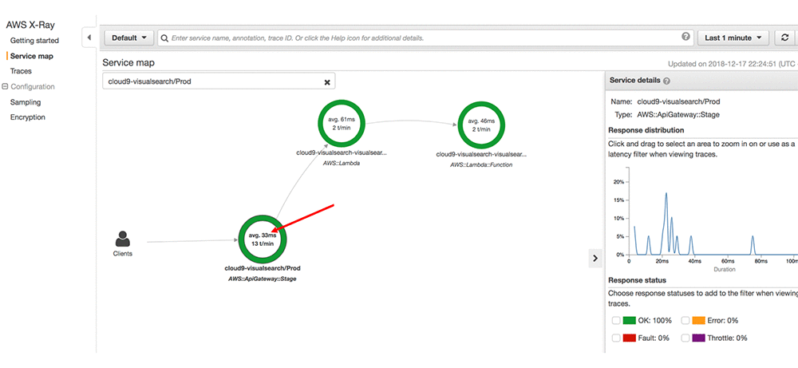798x368 pixels.
Task: Check the Error: 0% status filter
Action: coord(685,321)
